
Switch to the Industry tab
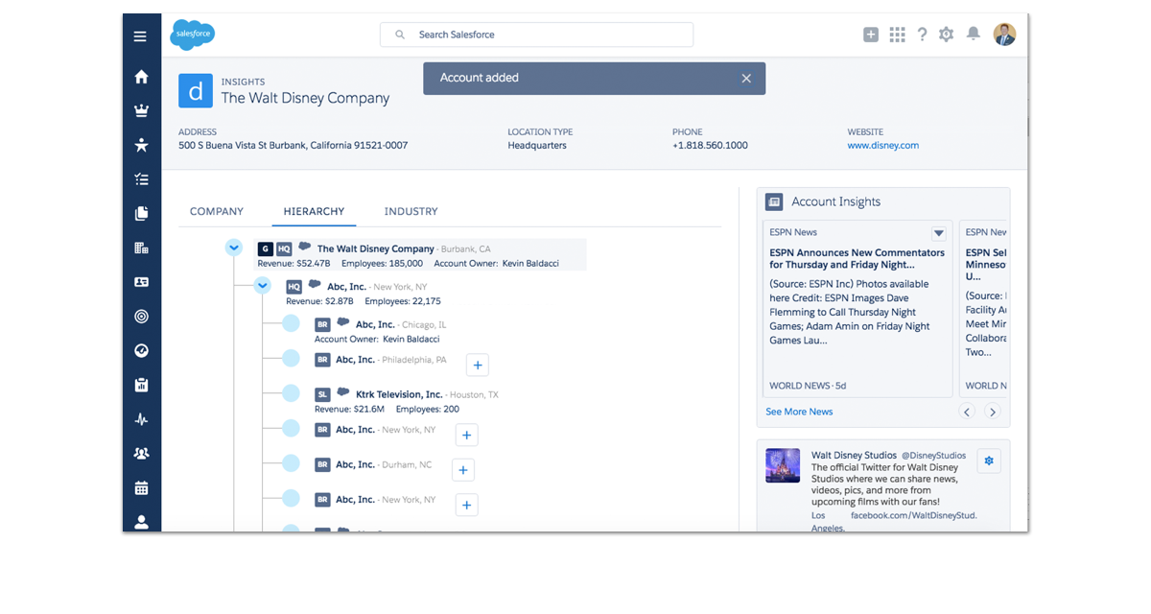[411, 211]
